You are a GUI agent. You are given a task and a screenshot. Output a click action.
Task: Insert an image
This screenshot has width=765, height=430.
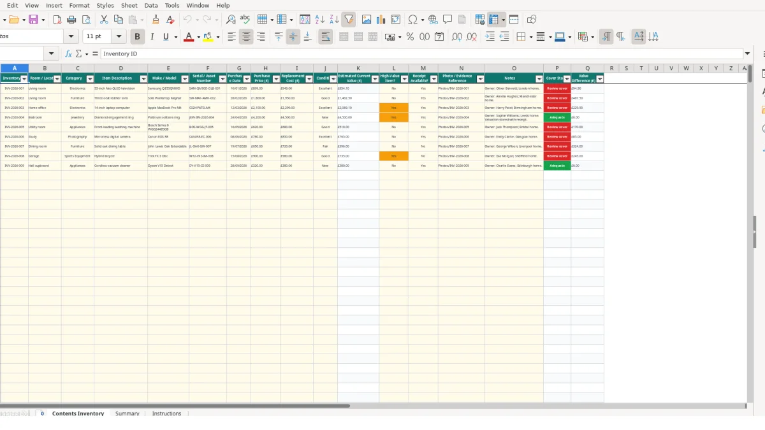pyautogui.click(x=367, y=20)
